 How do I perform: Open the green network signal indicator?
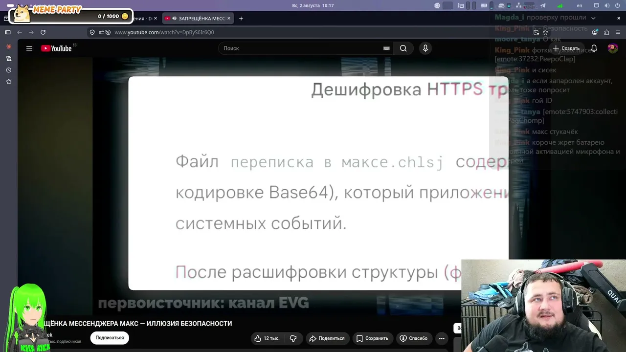tap(560, 5)
